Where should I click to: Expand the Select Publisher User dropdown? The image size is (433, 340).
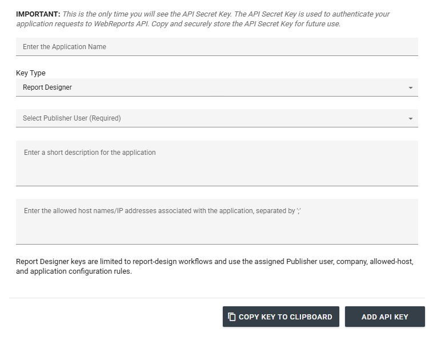pyautogui.click(x=216, y=118)
